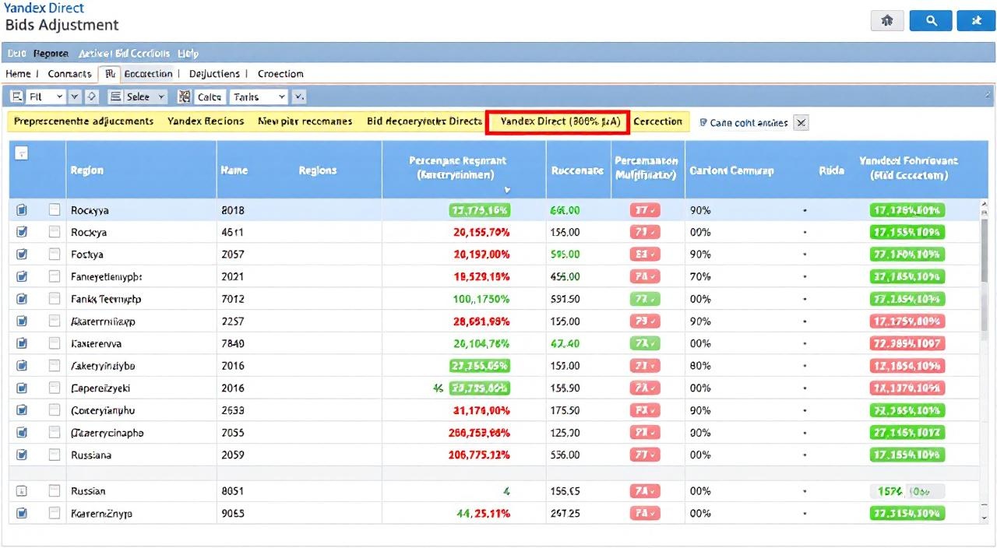Open the red multiplier badge in Rockya 8018 row
997x548 pixels.
pos(645,210)
